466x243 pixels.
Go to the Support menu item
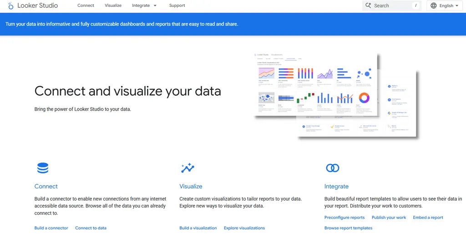coord(177,5)
